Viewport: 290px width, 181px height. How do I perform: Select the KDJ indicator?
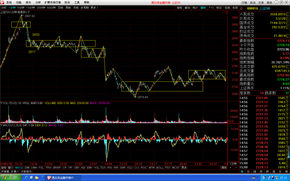130,167
